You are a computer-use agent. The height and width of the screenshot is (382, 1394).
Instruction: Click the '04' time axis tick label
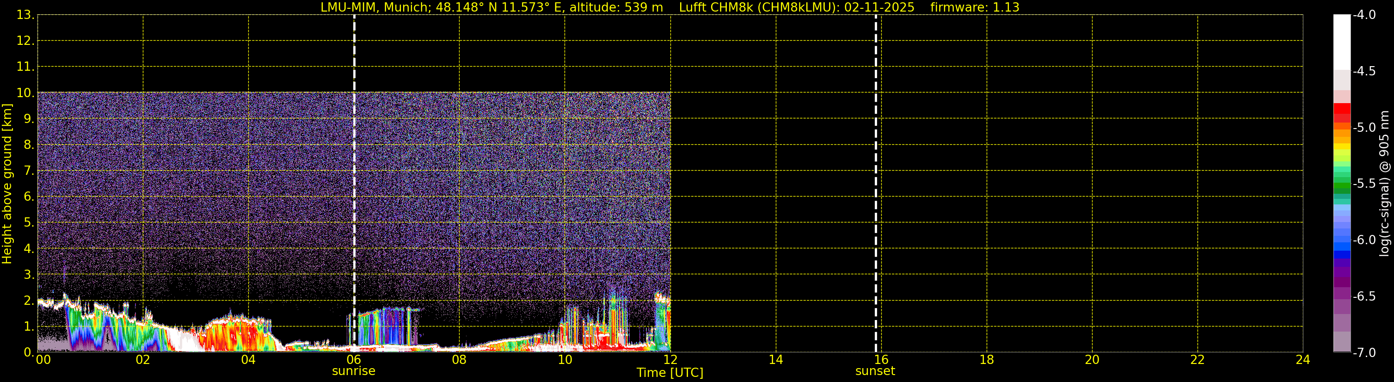tap(248, 359)
